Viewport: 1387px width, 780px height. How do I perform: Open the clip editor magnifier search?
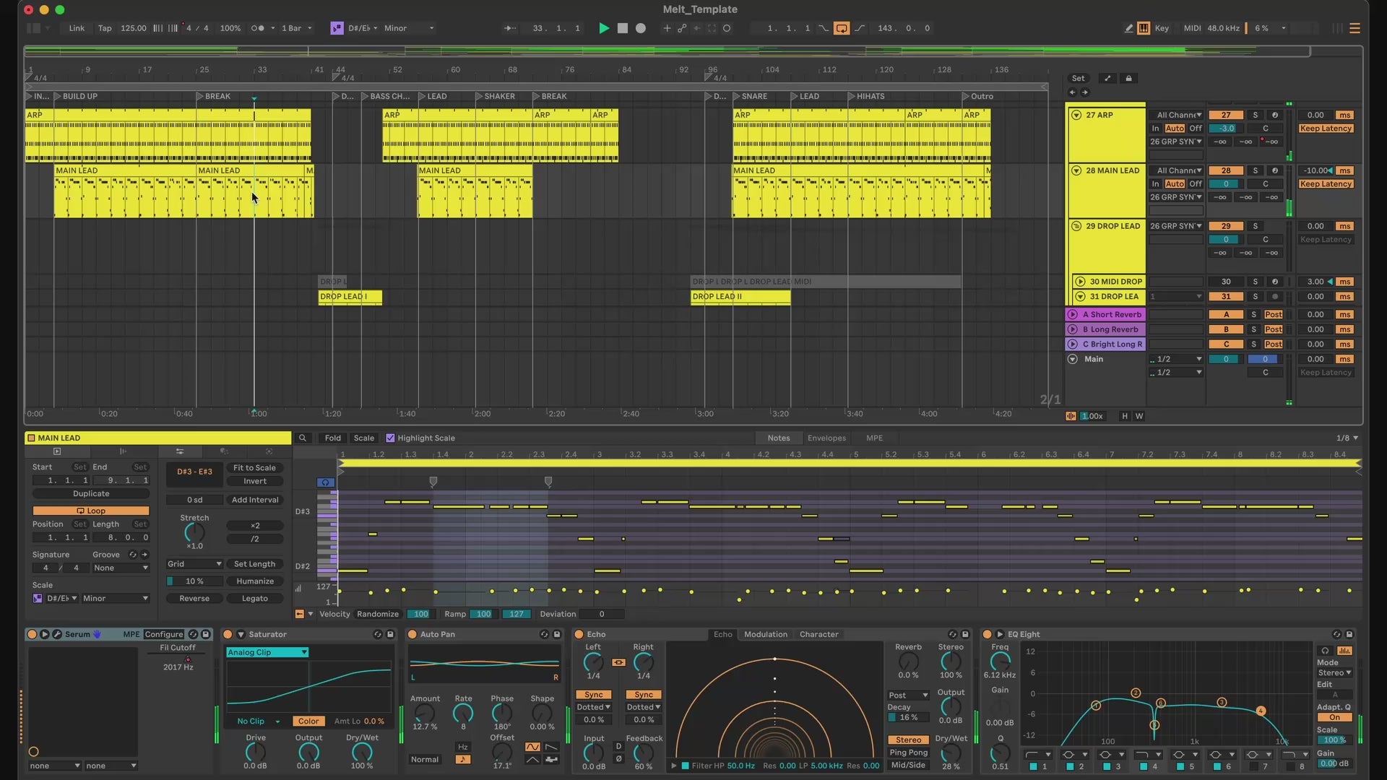(x=303, y=438)
